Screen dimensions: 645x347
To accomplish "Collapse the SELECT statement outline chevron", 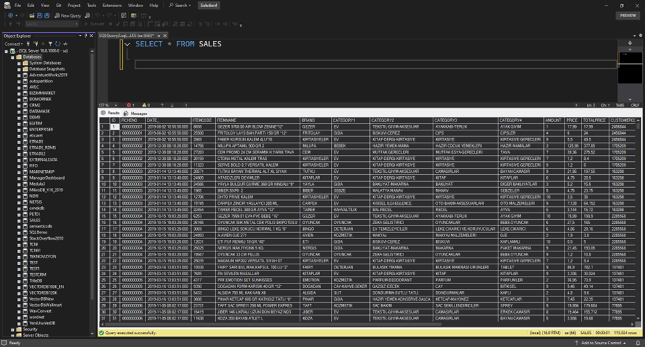I will coord(127,44).
